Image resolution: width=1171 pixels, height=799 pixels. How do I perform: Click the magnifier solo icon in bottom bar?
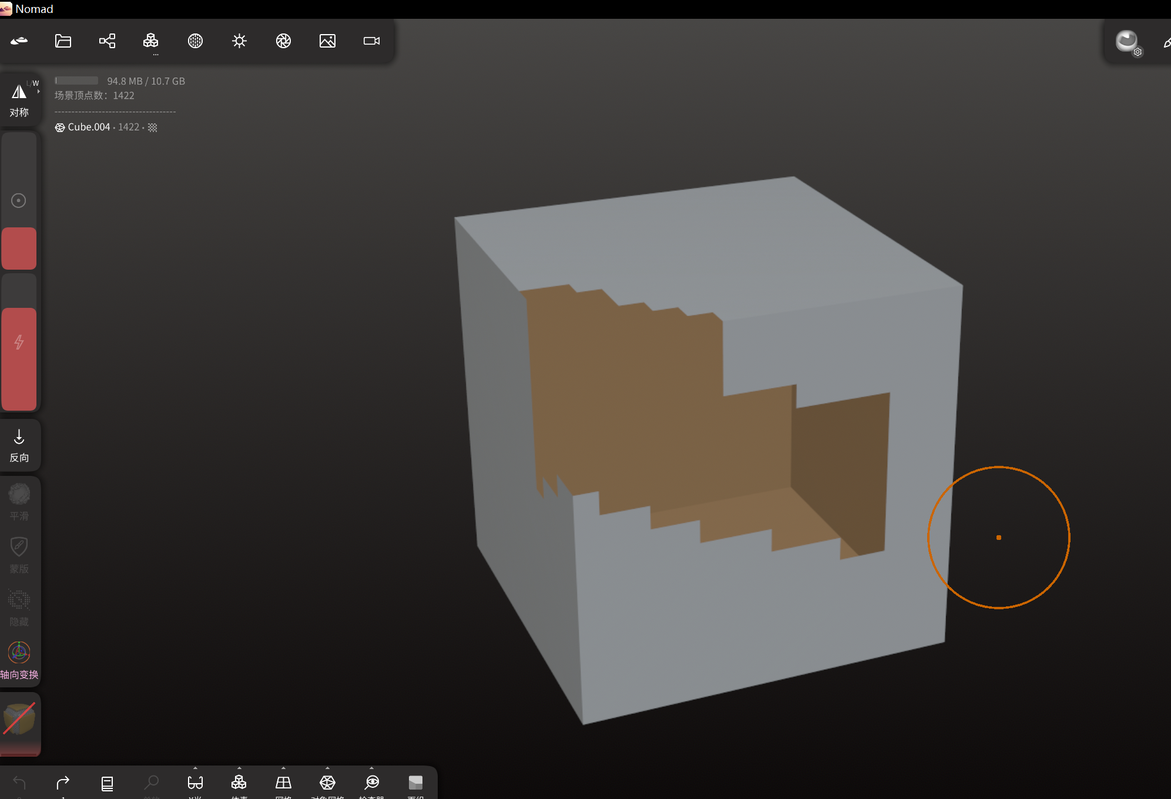[152, 783]
